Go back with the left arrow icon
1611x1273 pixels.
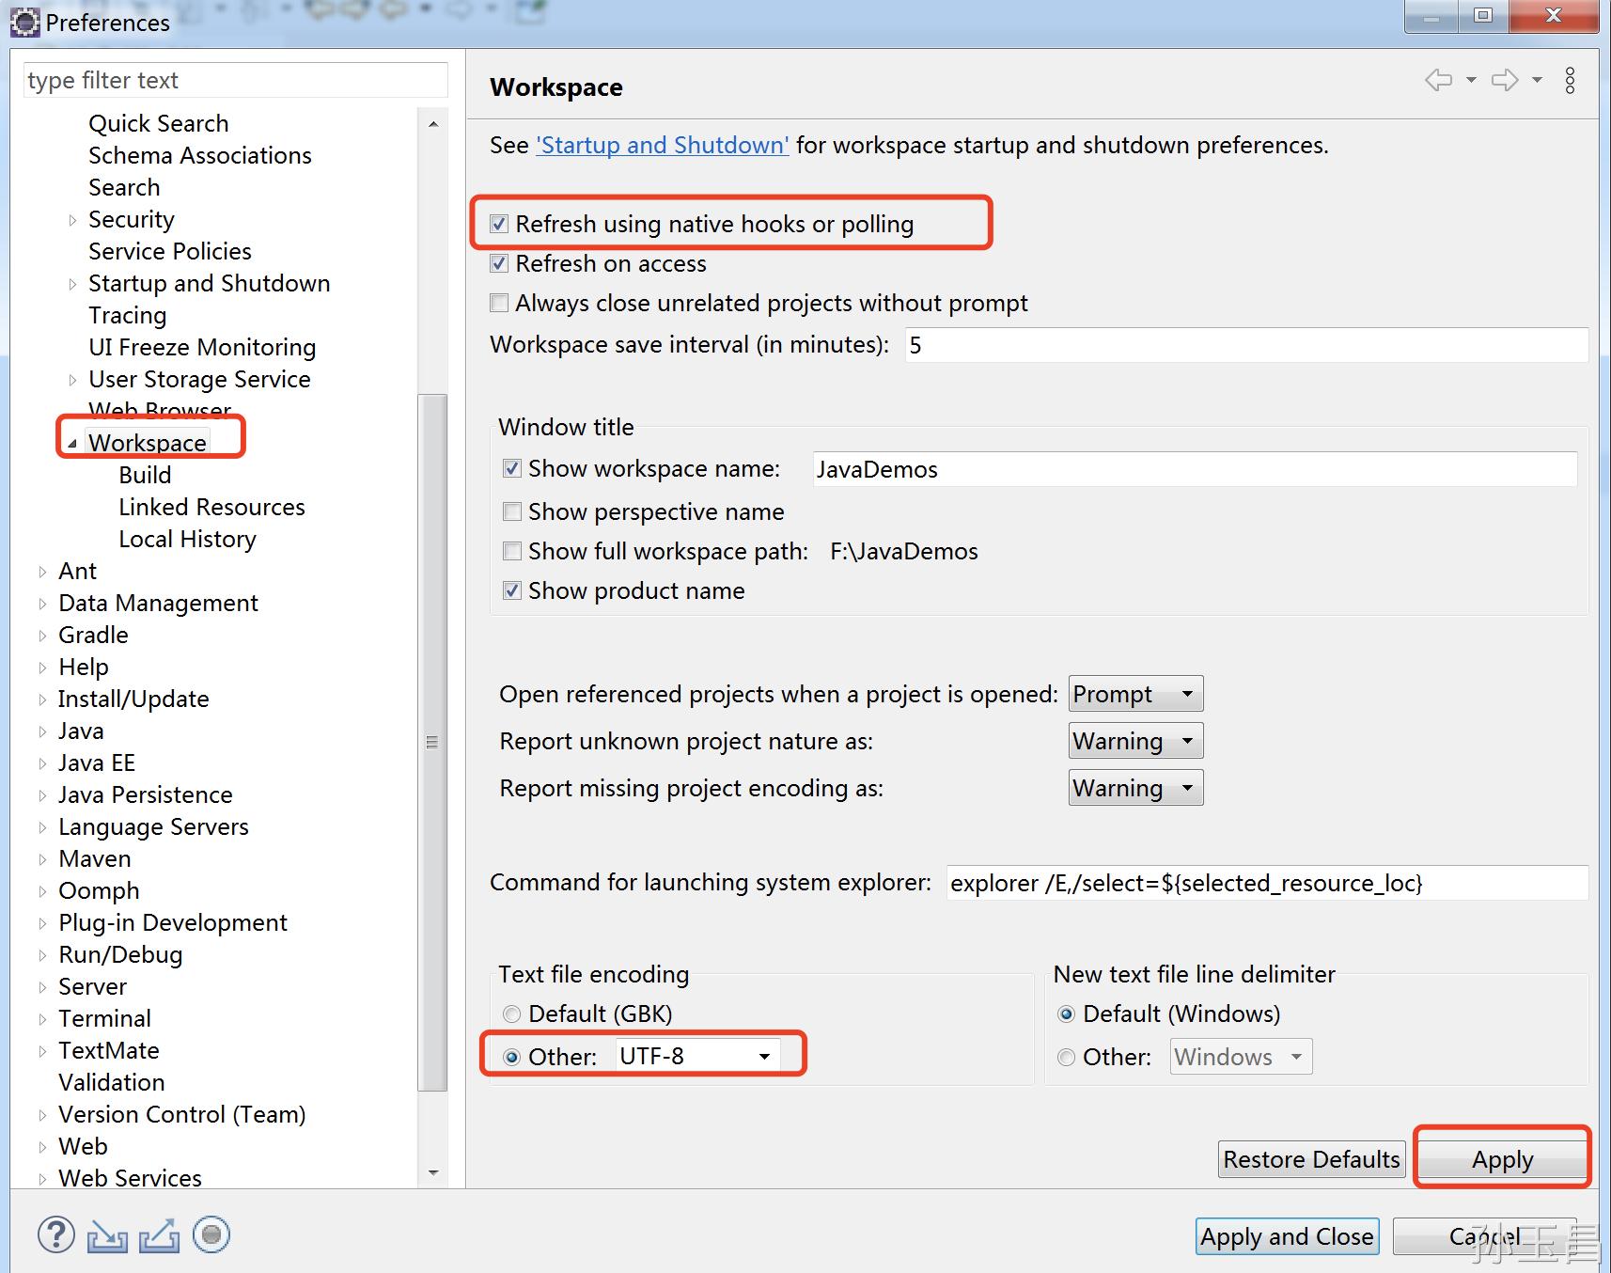1438,81
